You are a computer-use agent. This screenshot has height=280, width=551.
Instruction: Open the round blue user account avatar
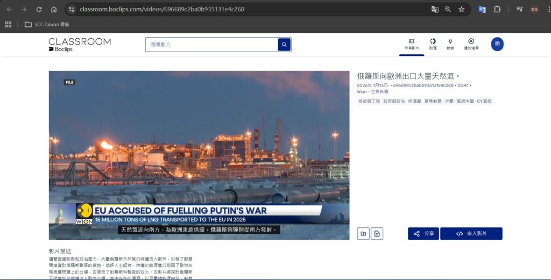[497, 44]
